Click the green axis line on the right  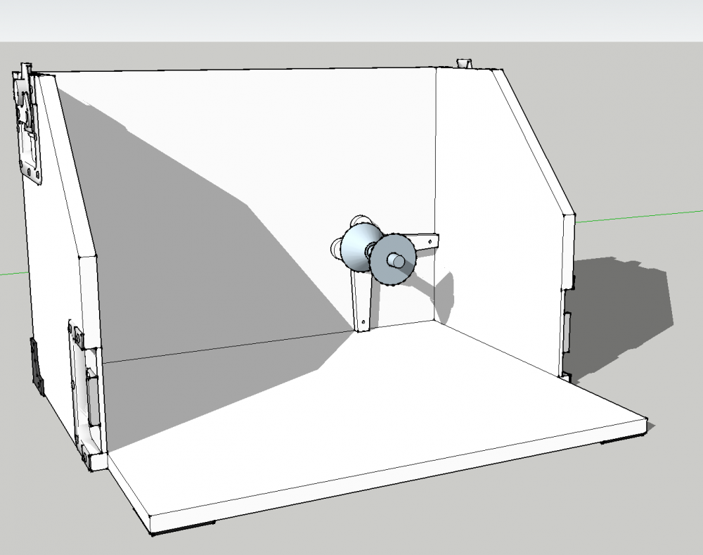[x=639, y=216]
